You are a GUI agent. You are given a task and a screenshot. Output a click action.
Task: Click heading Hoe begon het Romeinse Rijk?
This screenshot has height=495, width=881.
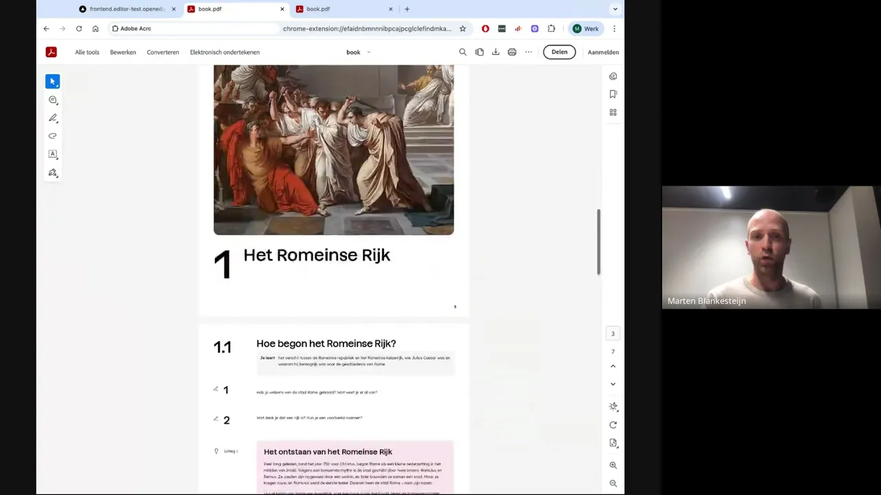[326, 344]
